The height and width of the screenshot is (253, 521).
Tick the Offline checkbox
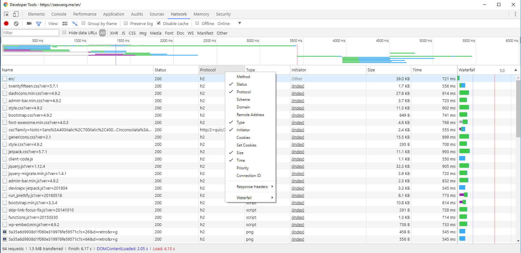[197, 23]
